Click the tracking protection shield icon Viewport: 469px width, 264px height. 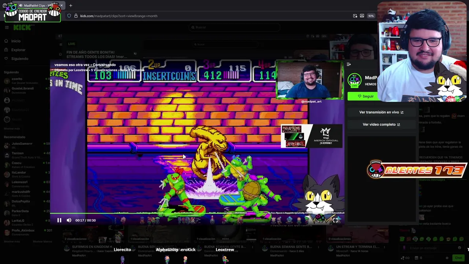69,16
